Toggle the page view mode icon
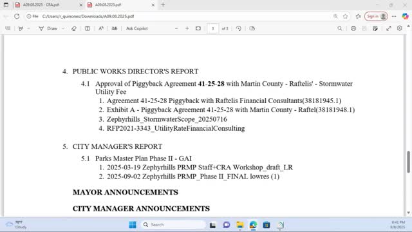Screen dimensions: 412x232 click(x=252, y=28)
